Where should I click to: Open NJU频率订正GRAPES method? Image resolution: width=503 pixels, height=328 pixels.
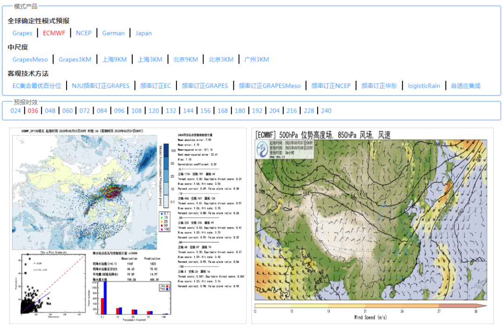pyautogui.click(x=101, y=86)
